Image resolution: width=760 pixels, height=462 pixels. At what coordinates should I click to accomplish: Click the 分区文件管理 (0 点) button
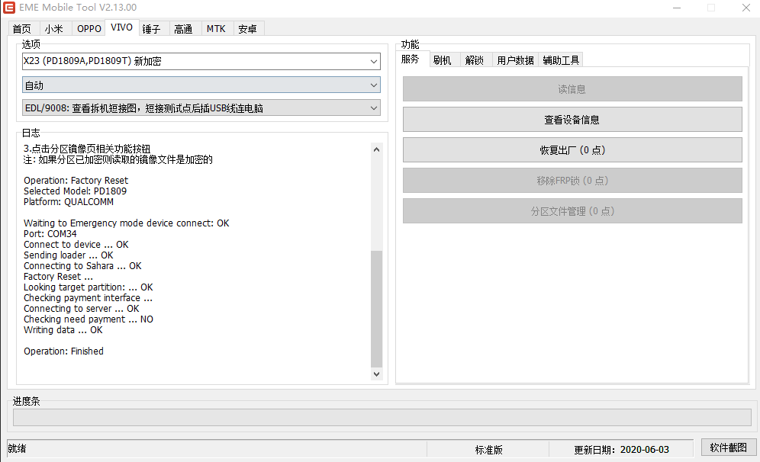click(572, 211)
